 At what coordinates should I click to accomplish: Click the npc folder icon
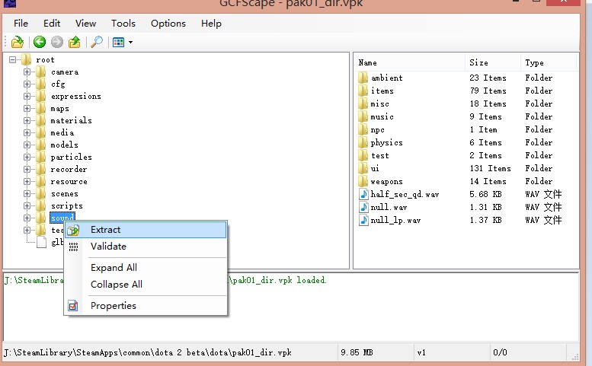pyautogui.click(x=363, y=129)
